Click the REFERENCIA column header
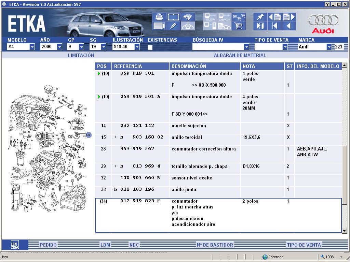Image resolution: width=350 pixels, height=262 pixels. coord(140,66)
